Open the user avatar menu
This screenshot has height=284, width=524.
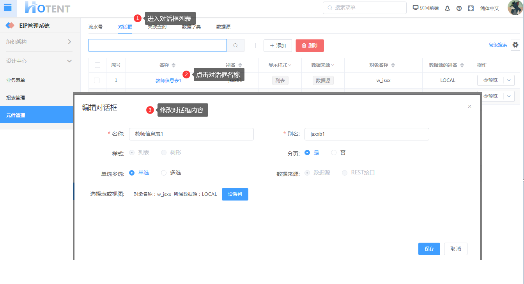pyautogui.click(x=515, y=8)
